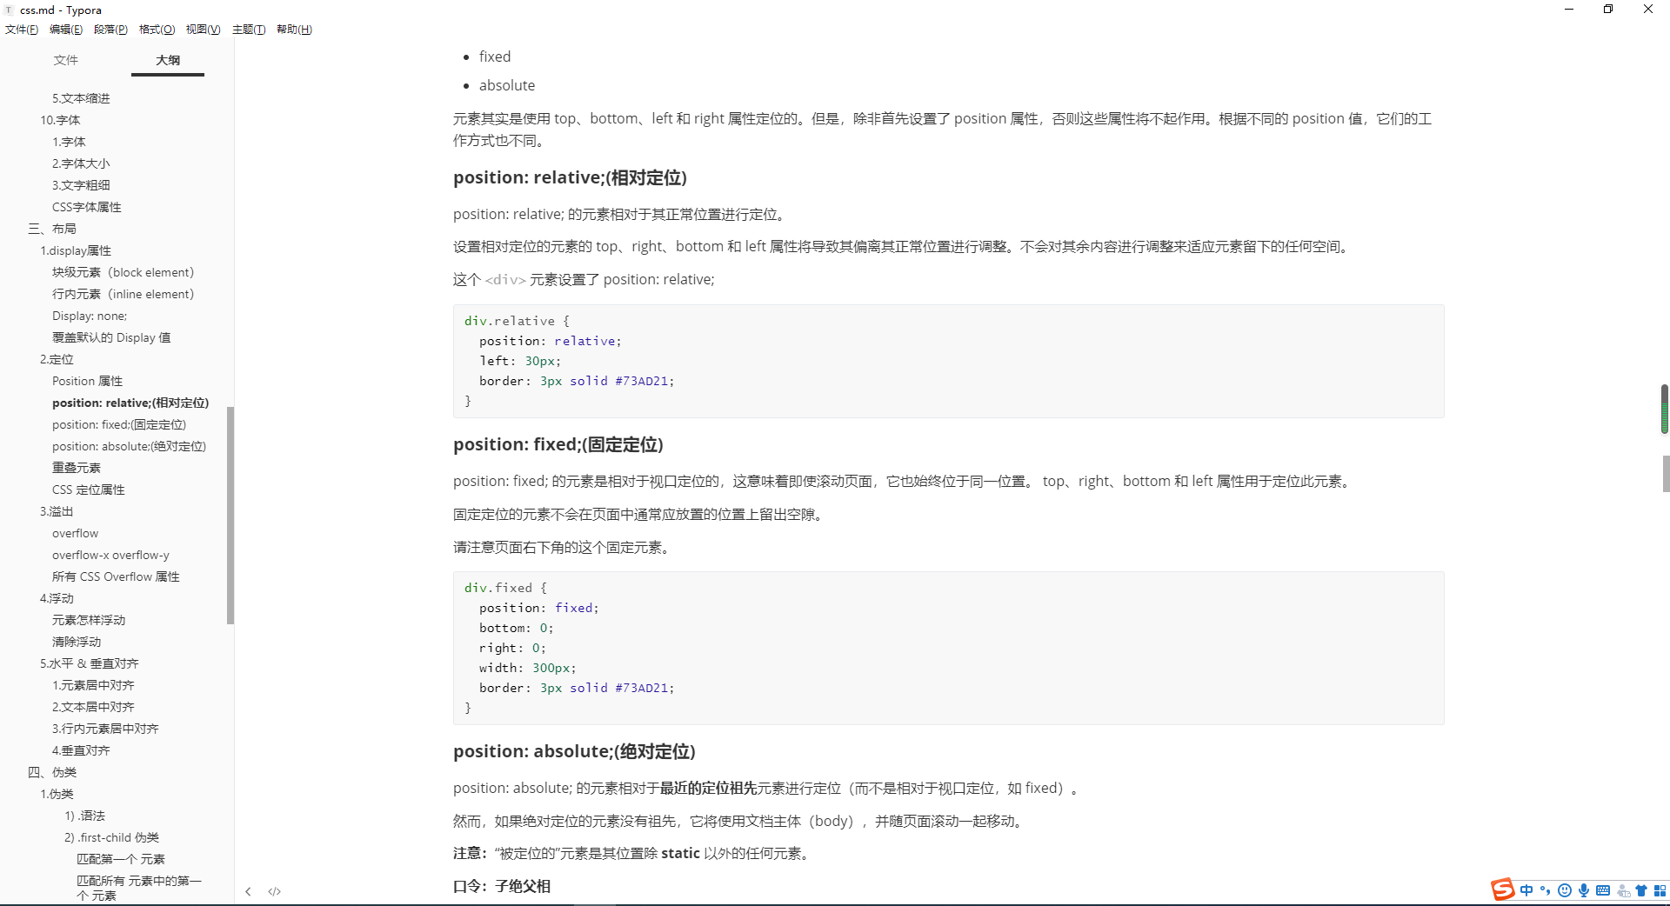Switch sidebar to the 文件 tab
Image resolution: width=1670 pixels, height=906 pixels.
(66, 60)
